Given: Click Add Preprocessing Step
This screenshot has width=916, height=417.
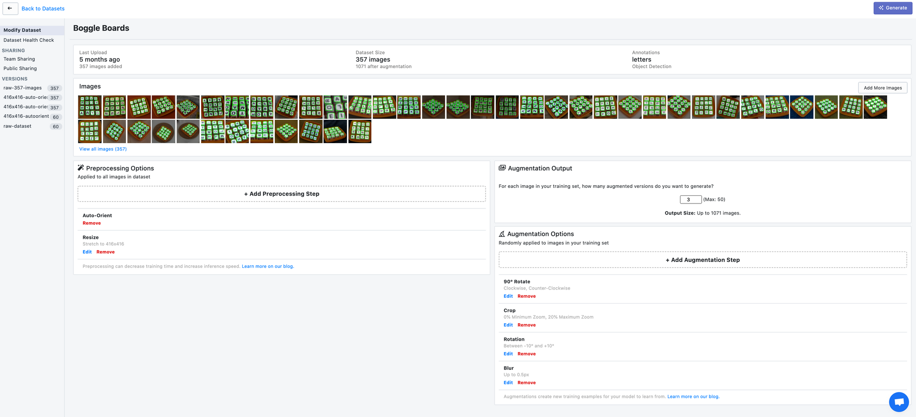Looking at the screenshot, I should tap(281, 193).
